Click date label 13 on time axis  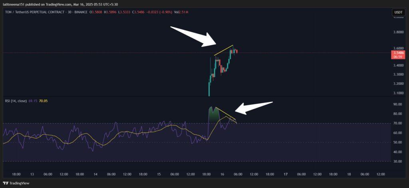[x=32, y=174]
